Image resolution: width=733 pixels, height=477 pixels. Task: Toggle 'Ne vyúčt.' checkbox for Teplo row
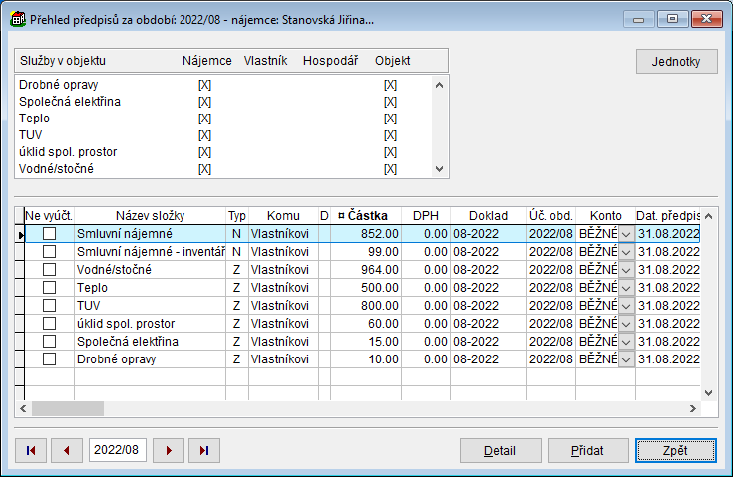(49, 287)
